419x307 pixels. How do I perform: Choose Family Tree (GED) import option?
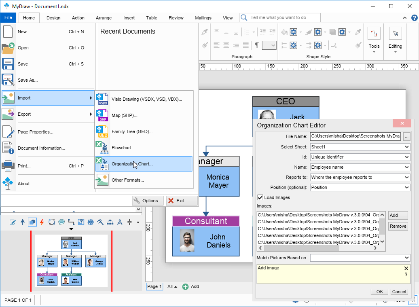[x=144, y=131]
